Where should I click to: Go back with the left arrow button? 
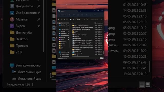click(59, 19)
